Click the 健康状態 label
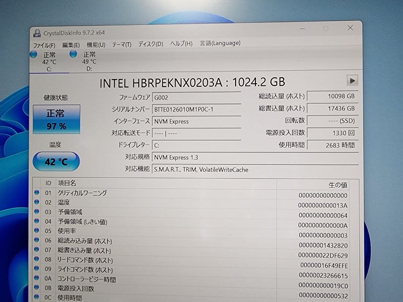 tap(56, 98)
